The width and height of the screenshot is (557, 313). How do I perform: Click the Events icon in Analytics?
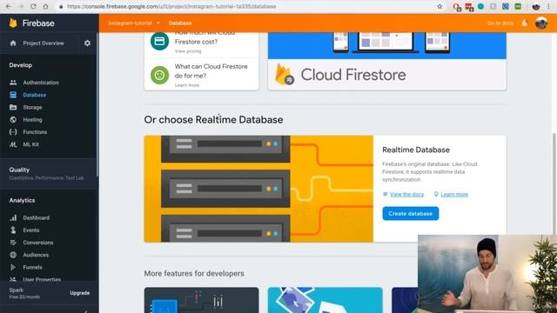13,230
